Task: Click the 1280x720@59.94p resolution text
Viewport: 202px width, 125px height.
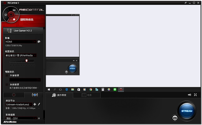Action: click(x=14, y=45)
